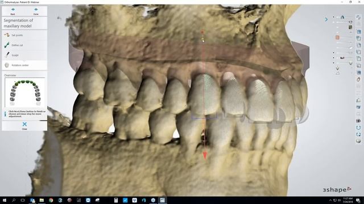Click the blue corner-brackets fit view icon
The image size is (364, 204).
358,134
